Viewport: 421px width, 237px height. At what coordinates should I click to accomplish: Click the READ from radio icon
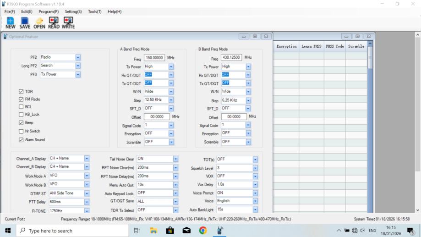click(54, 23)
